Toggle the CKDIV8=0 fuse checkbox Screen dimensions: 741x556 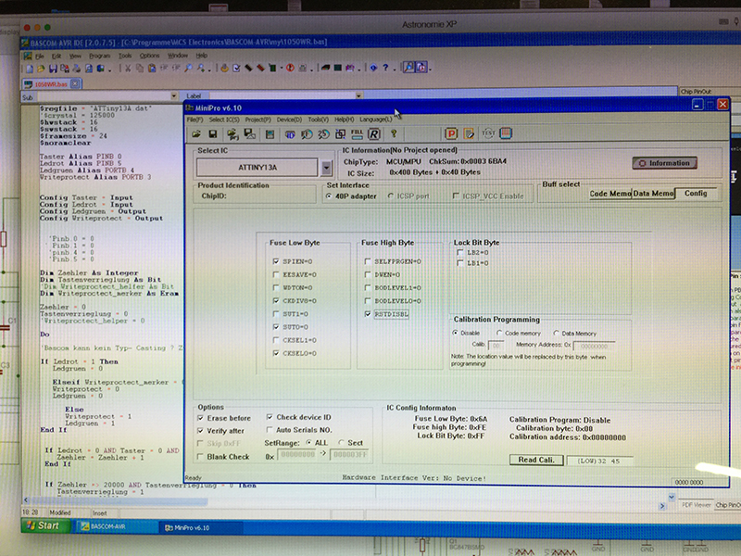[276, 300]
